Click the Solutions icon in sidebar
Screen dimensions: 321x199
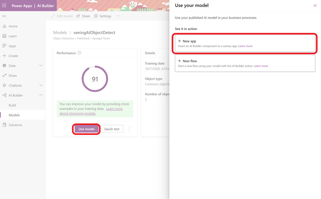(4, 125)
